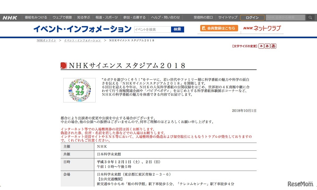Open the サイトマップ link

tap(228, 18)
